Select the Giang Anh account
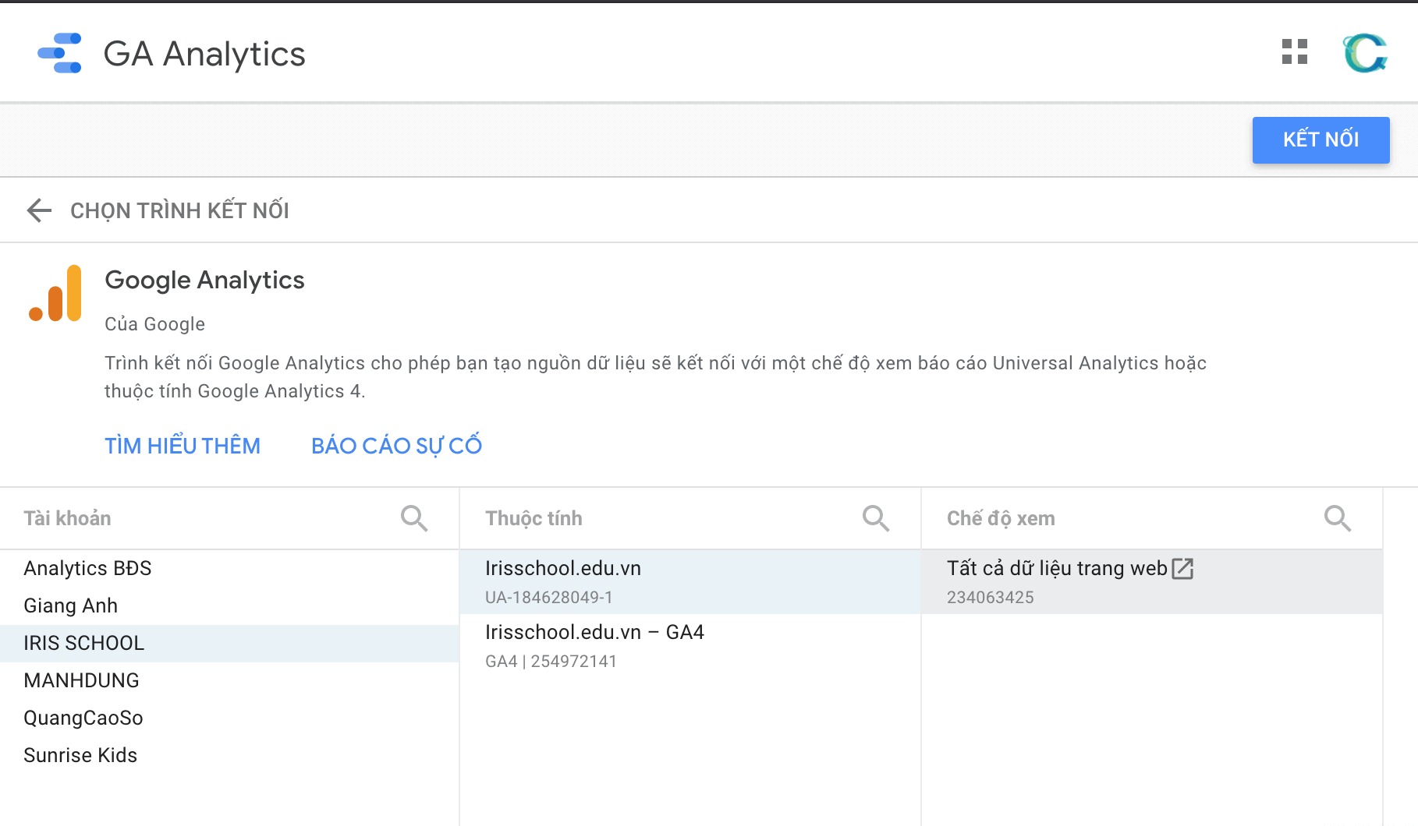Image resolution: width=1418 pixels, height=826 pixels. click(229, 605)
